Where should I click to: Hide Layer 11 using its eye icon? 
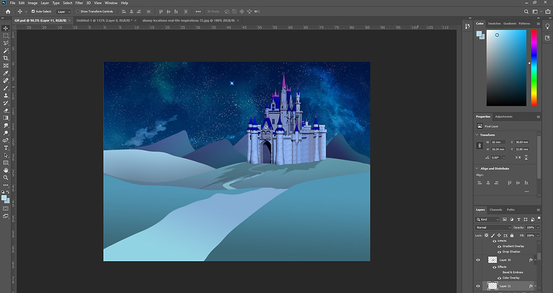pyautogui.click(x=478, y=286)
